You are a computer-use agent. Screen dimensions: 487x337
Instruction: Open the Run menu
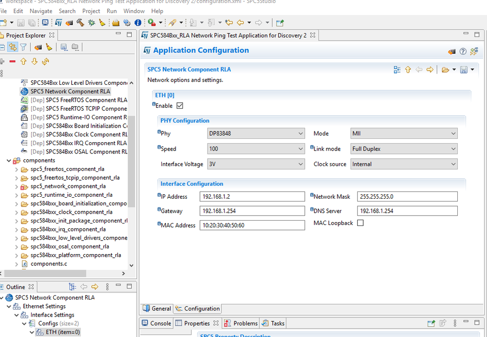coord(112,11)
